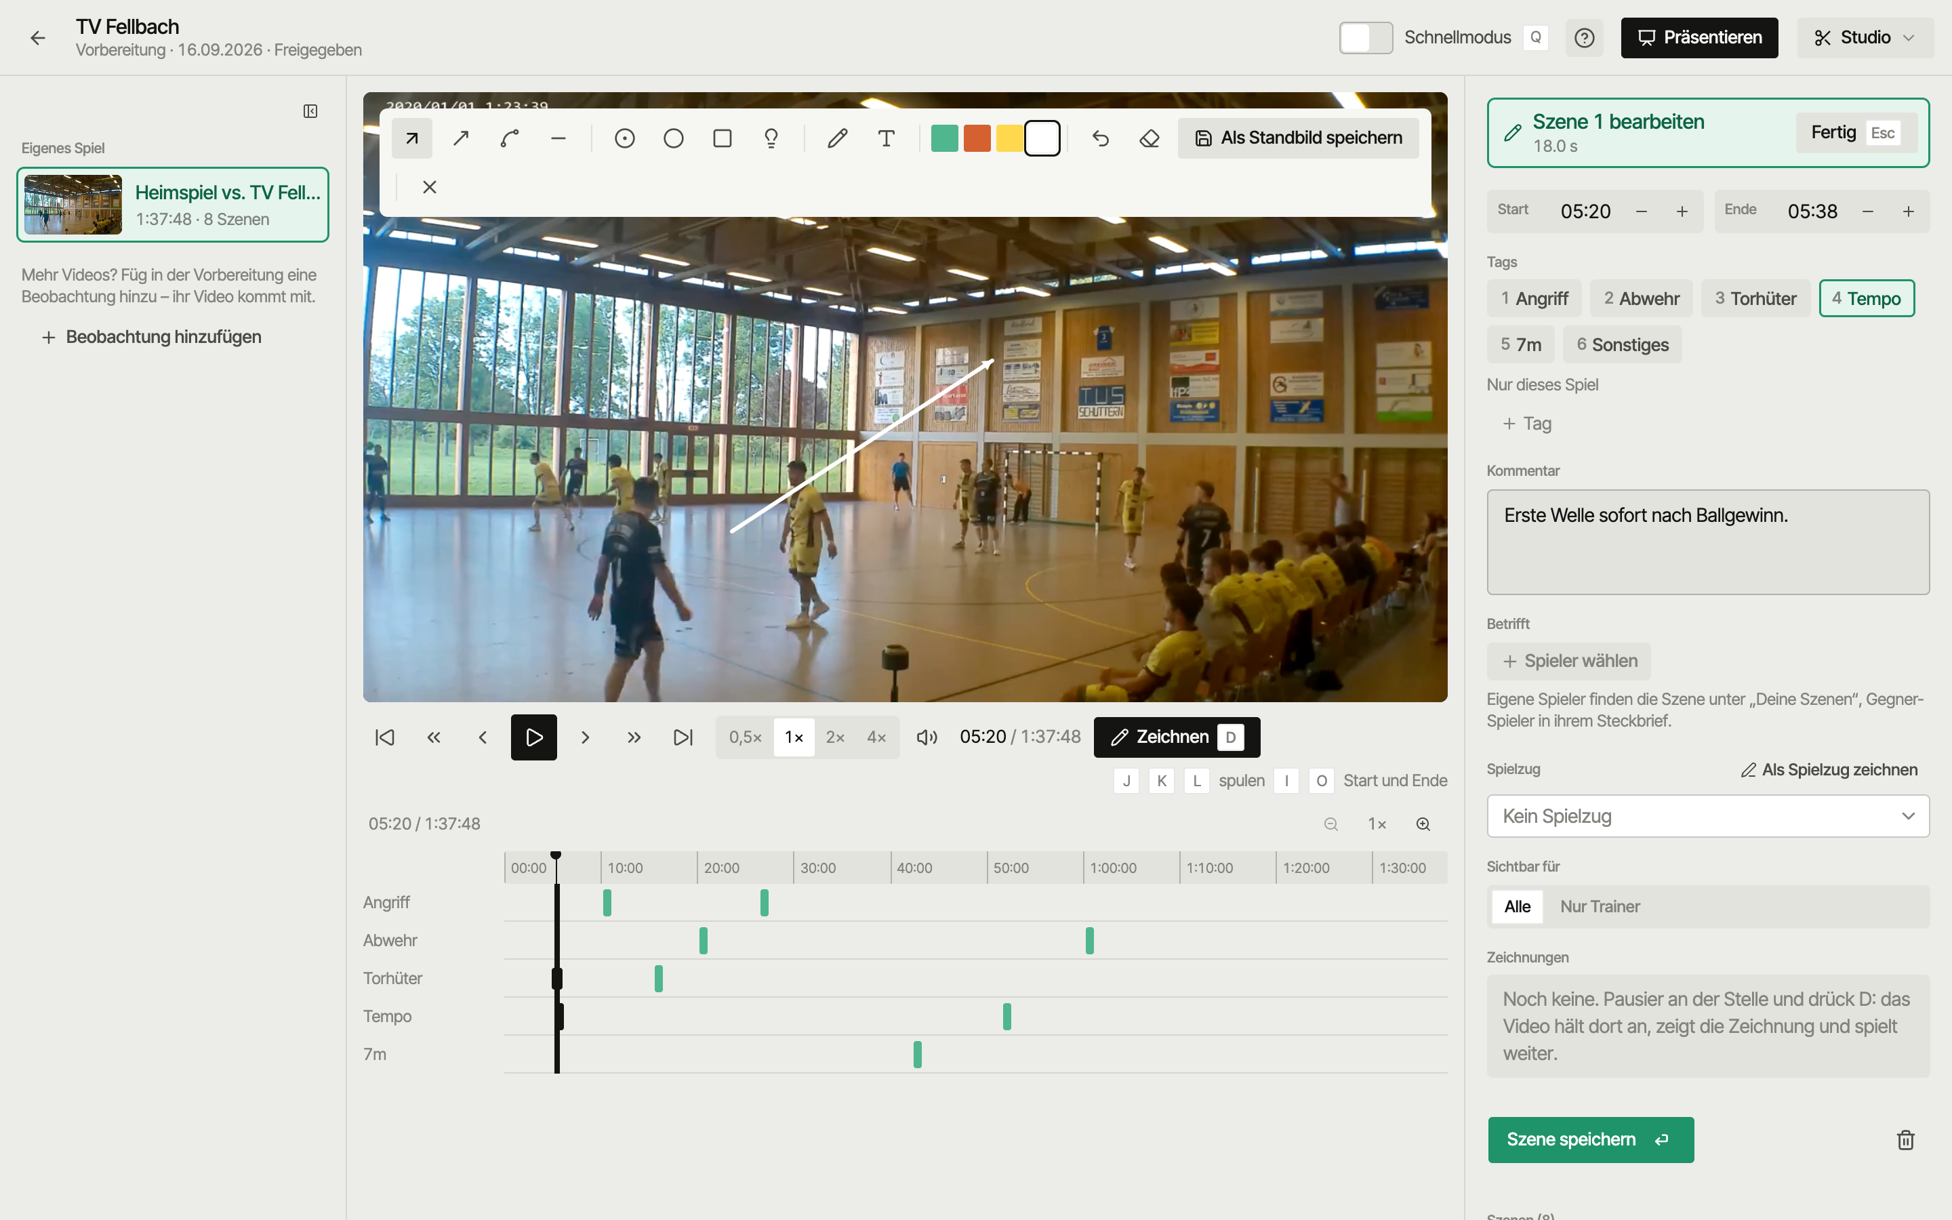This screenshot has height=1220, width=1952.
Task: Toggle the Angriff tag
Action: (x=1534, y=298)
